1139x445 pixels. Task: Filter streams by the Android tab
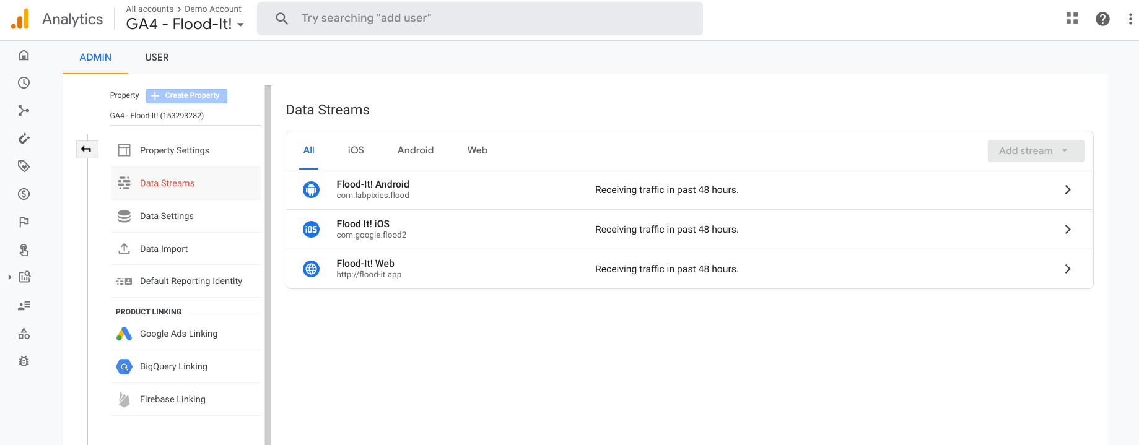point(416,150)
